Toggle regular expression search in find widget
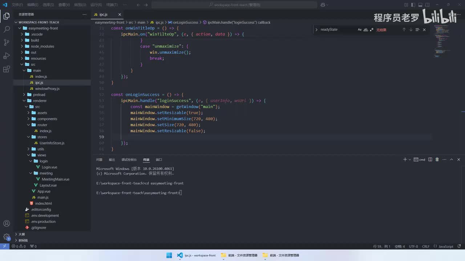 371,30
